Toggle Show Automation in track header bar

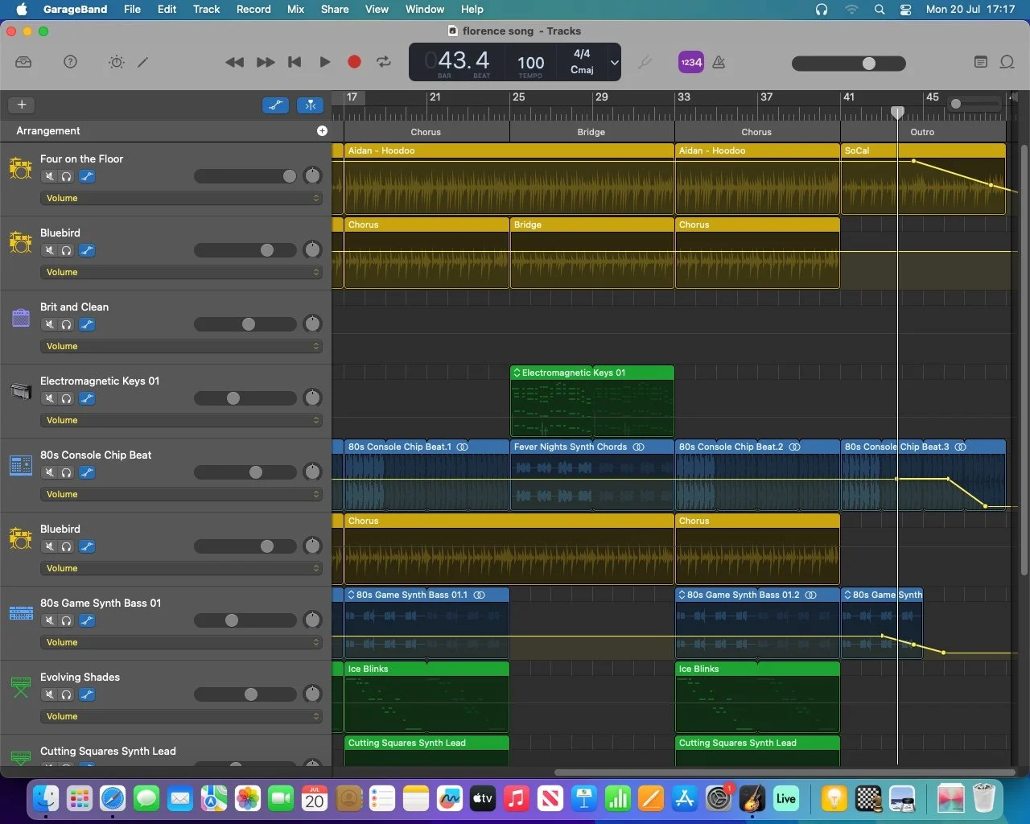pos(276,105)
